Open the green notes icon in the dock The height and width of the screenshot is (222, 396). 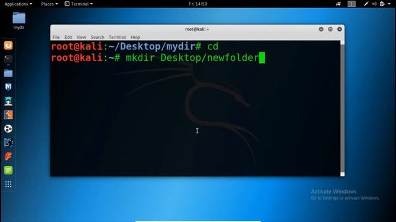8,170
